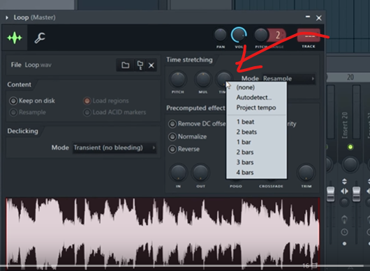Click the TRACK mixer routing selector
Image resolution: width=370 pixels, height=271 pixels.
[309, 36]
